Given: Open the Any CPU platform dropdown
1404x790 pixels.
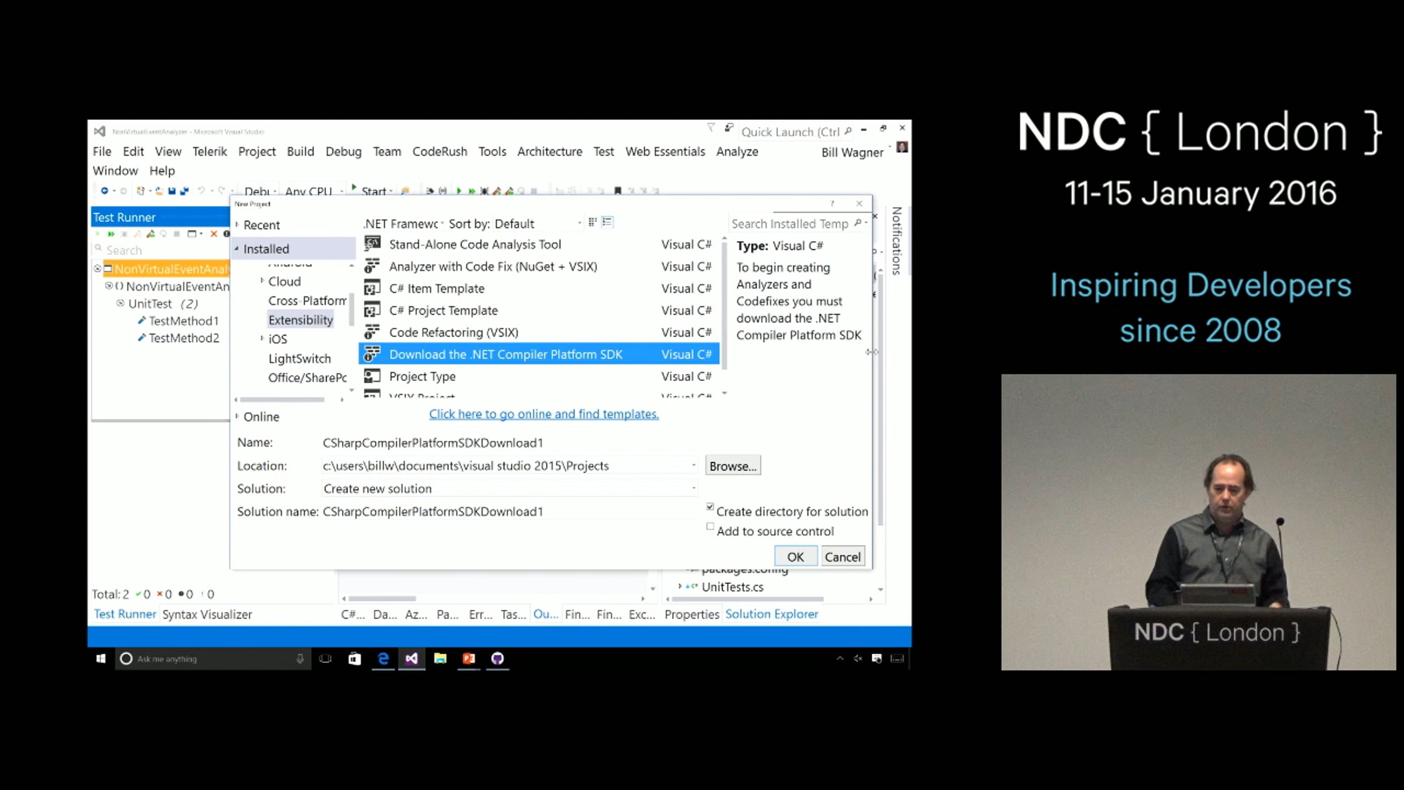Looking at the screenshot, I should click(x=314, y=191).
